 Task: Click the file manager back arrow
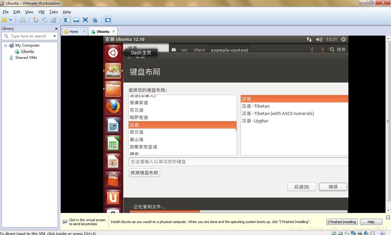(312, 49)
